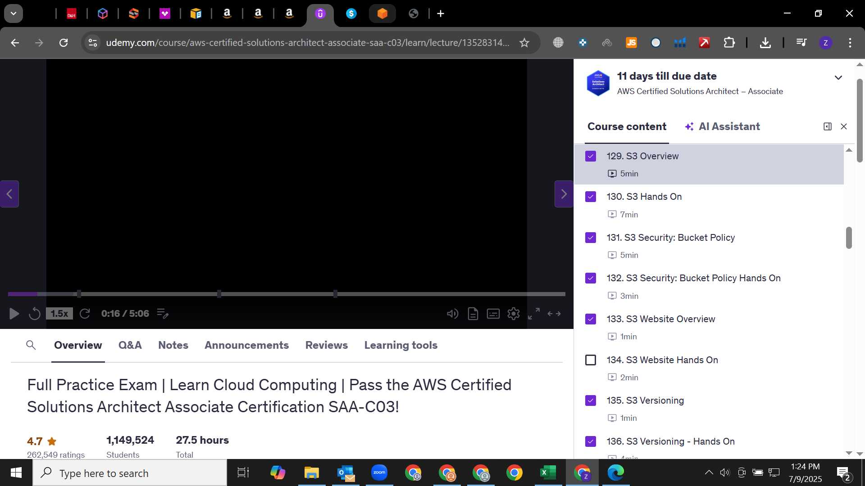Click the video progress bar

click(x=287, y=294)
